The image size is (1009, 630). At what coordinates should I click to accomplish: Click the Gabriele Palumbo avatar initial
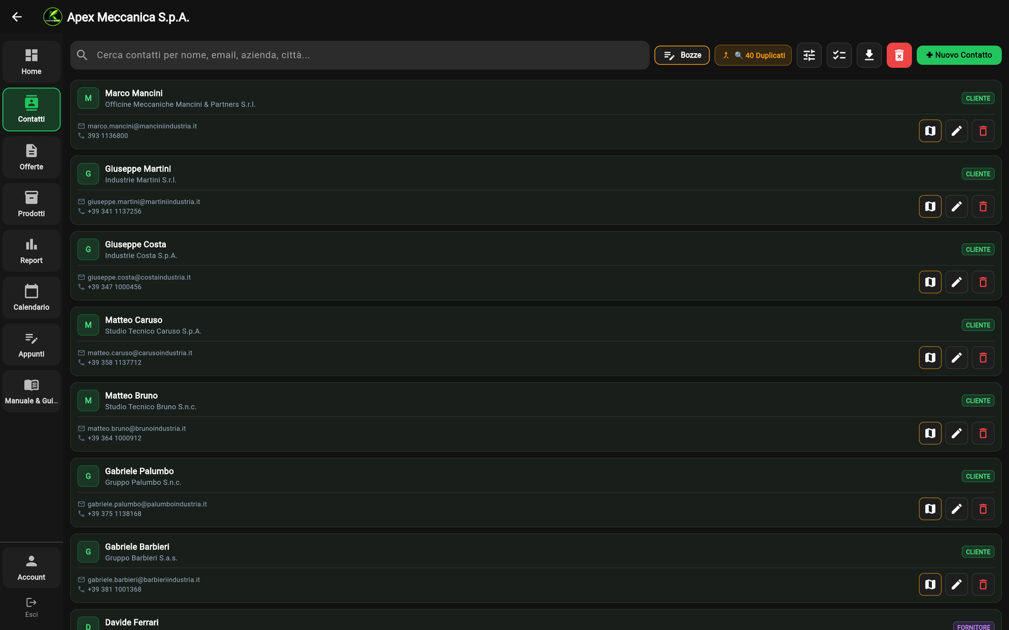tap(88, 476)
